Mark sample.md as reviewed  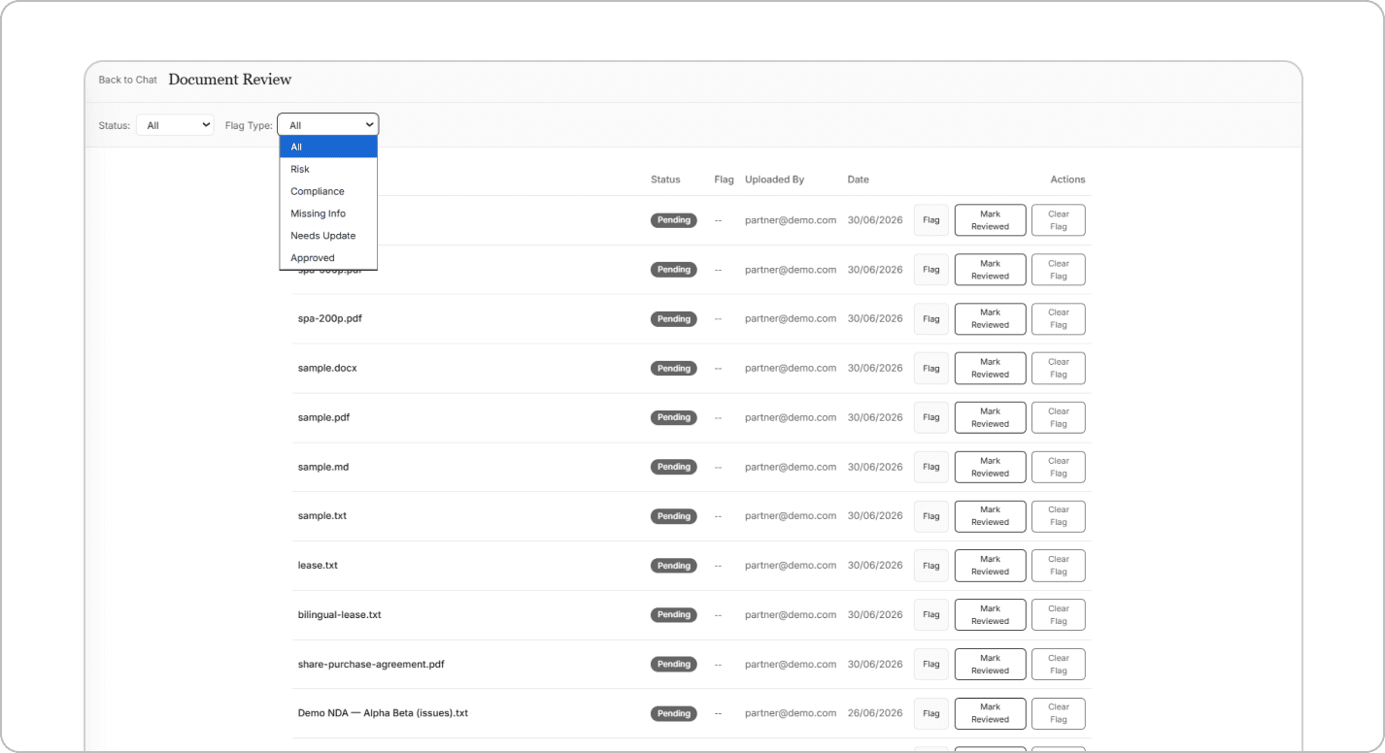(x=990, y=467)
